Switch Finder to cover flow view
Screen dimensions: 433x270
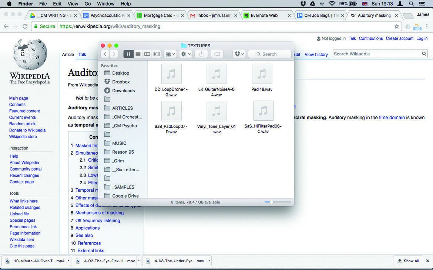pyautogui.click(x=157, y=54)
